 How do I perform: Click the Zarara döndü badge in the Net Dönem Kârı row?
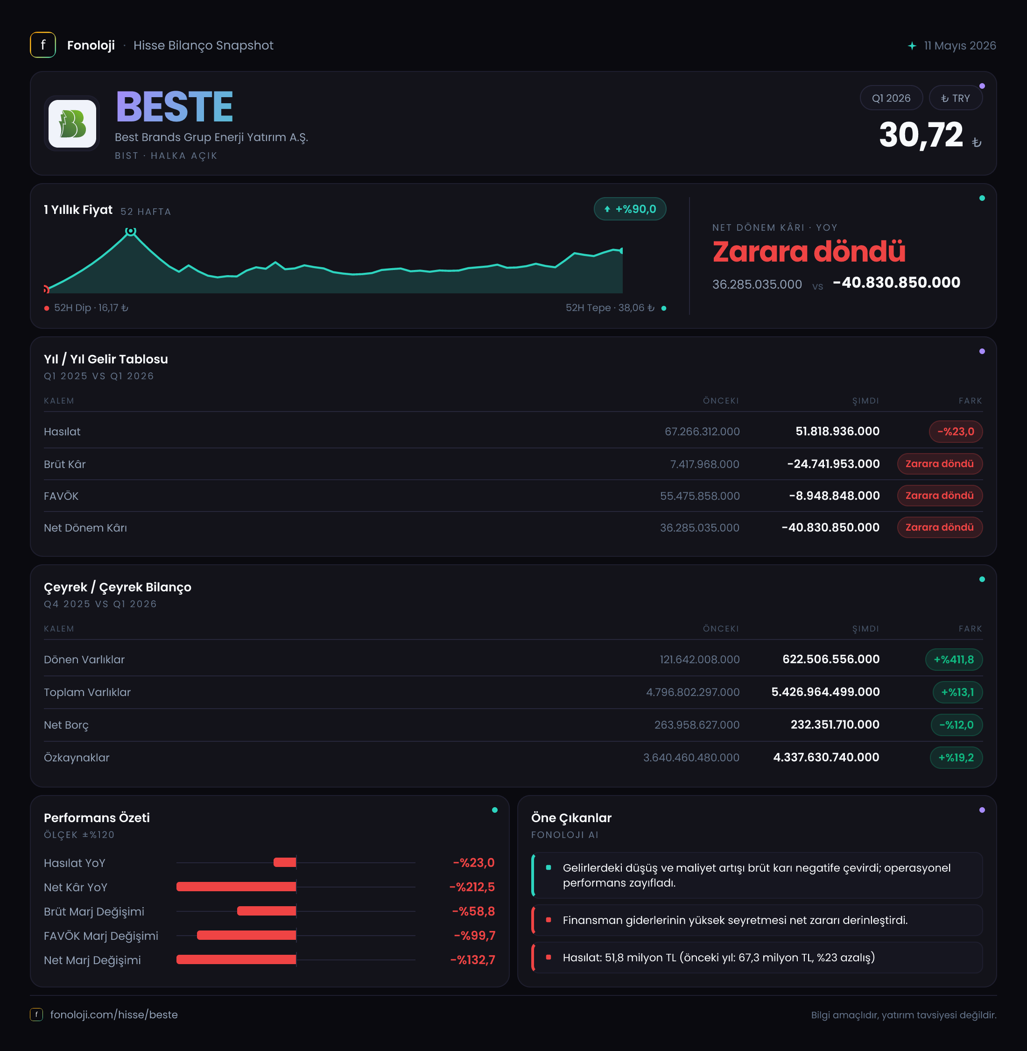pyautogui.click(x=940, y=527)
